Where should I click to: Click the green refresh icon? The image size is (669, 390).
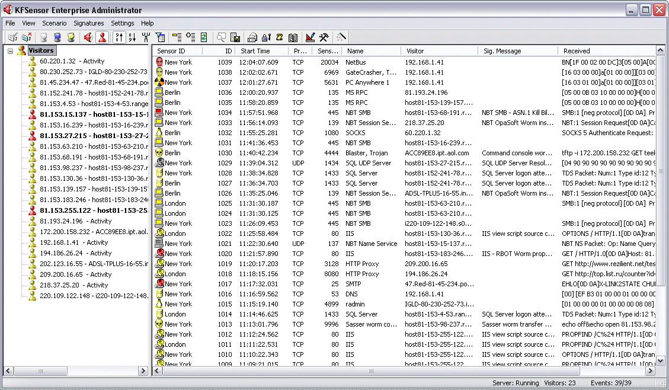tap(204, 37)
